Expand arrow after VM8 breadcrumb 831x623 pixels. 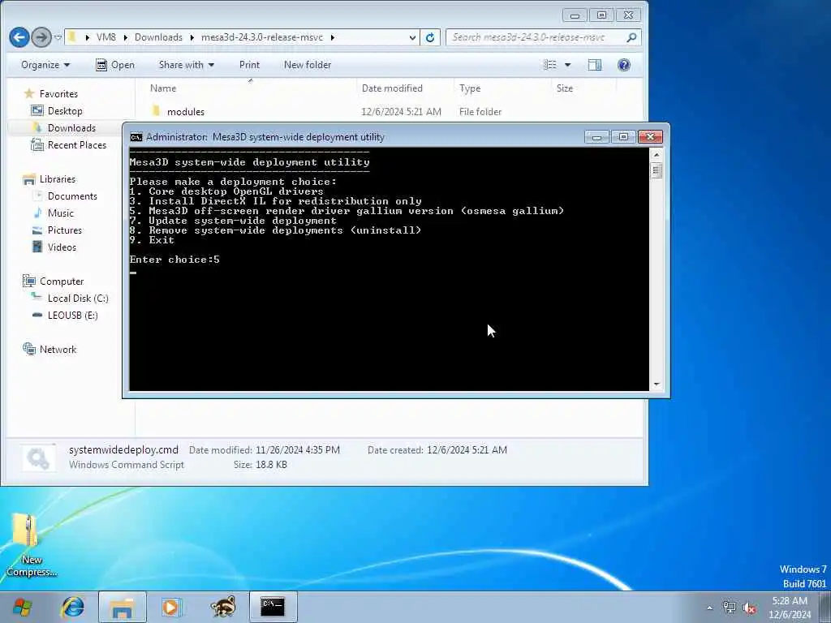click(x=126, y=37)
